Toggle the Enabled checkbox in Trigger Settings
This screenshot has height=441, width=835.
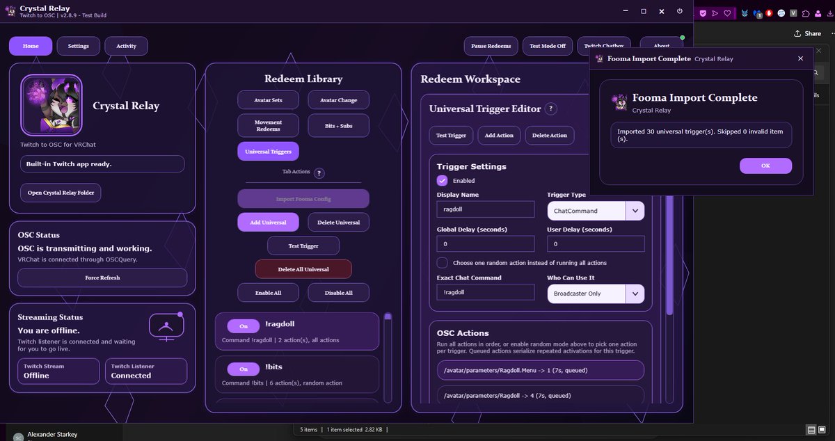tap(442, 180)
